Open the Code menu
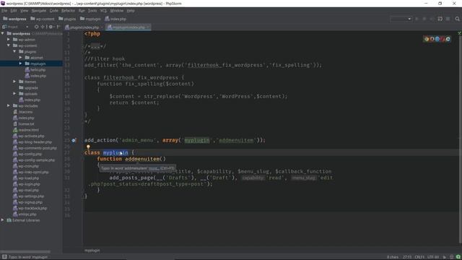The width and height of the screenshot is (462, 260). [x=53, y=11]
